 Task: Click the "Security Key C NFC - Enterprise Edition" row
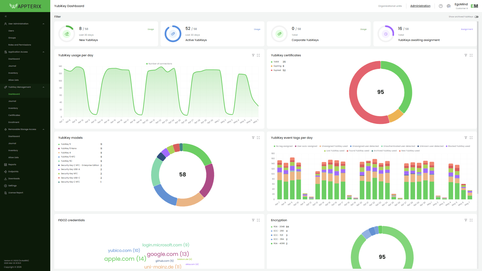(80, 165)
